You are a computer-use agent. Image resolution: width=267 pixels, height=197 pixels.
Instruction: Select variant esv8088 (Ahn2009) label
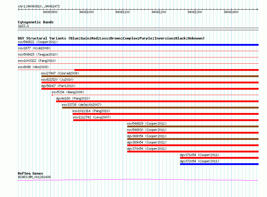pyautogui.click(x=33, y=67)
